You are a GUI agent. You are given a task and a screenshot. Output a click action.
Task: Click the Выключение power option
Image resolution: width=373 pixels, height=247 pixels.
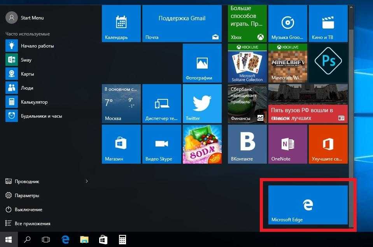click(x=28, y=210)
